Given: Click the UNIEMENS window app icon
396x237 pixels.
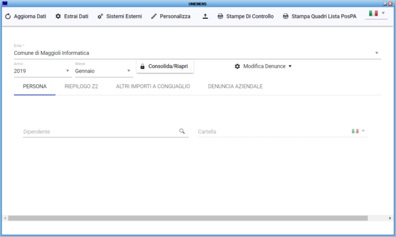Looking at the screenshot, I should [x=5, y=3].
